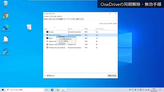The image size is (164, 92).
Task: Select the スタートアップ tab
Action: 67,19
